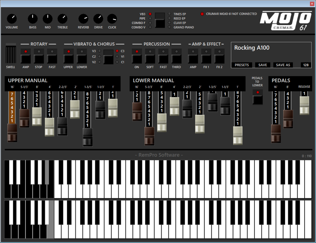Click the Upper Manual 5-1/3' drawbar handle
The height and width of the screenshot is (243, 316).
(24, 118)
